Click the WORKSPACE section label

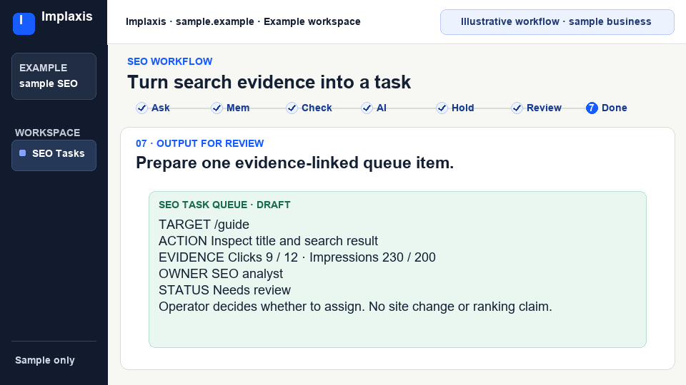point(47,133)
